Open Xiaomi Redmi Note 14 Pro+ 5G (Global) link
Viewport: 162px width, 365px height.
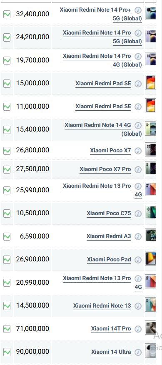tap(101, 14)
